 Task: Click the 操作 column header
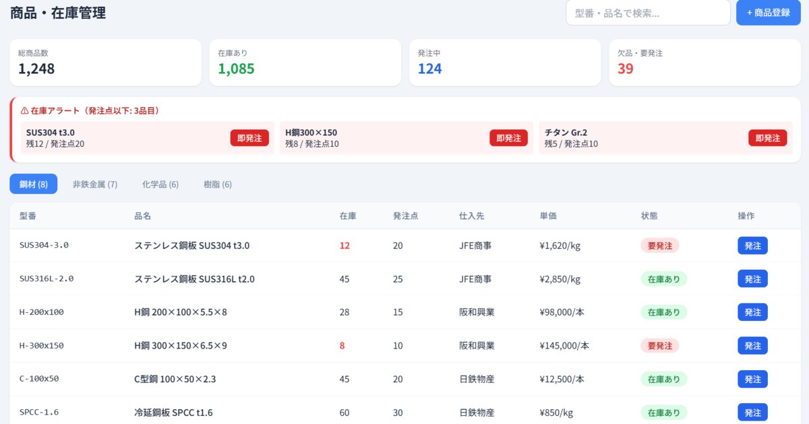[746, 216]
